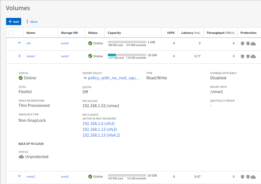Click the cloud backup icon for vmw2
This screenshot has width=261, height=184.
point(253,177)
